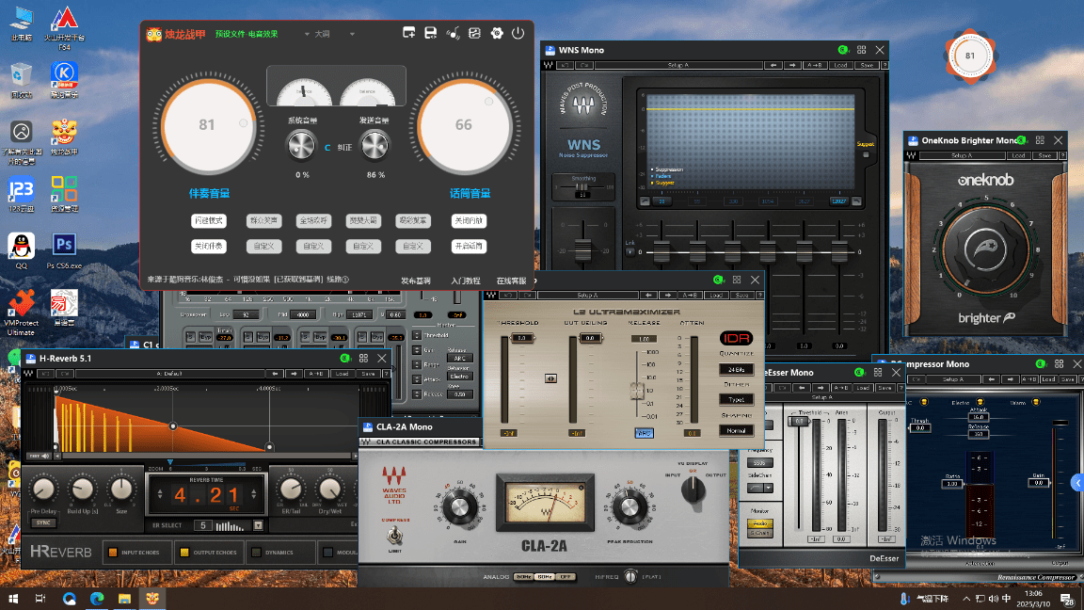Click the green status icon in H-Reverb title bar

click(345, 359)
